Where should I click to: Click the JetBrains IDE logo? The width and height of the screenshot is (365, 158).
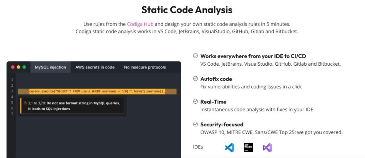pos(248,148)
